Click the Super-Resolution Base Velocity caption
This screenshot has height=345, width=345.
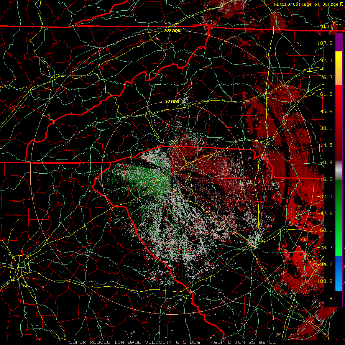(x=172, y=342)
